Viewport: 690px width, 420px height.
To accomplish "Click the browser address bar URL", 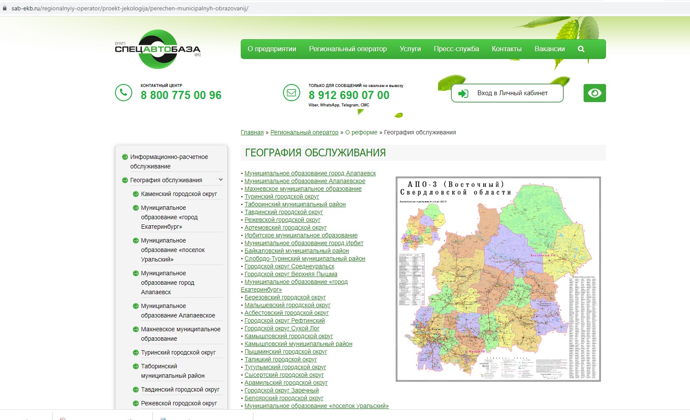I will (x=130, y=8).
